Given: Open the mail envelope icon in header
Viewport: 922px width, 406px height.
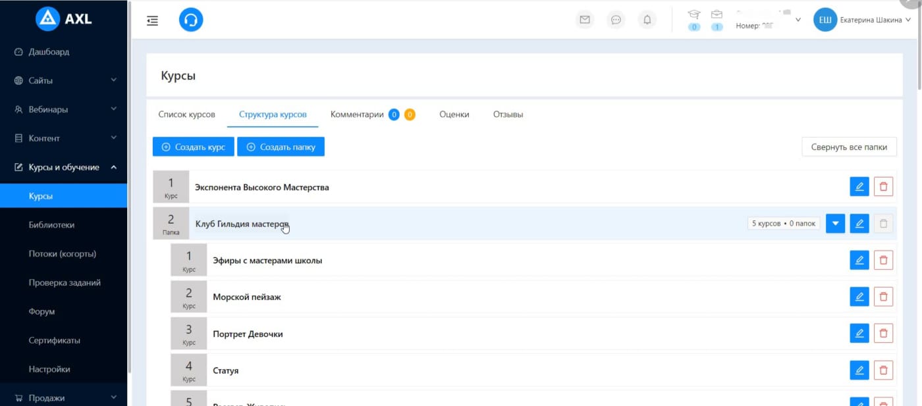Looking at the screenshot, I should [584, 20].
